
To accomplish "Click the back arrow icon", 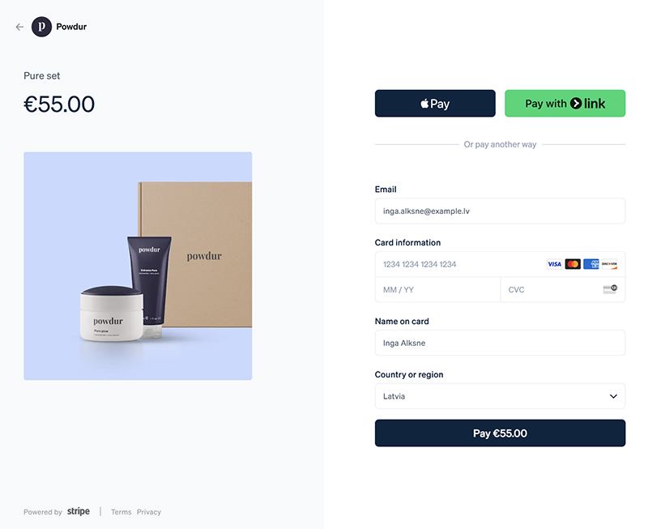I will [19, 27].
